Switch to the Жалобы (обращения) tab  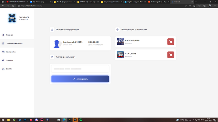pos(64,2)
